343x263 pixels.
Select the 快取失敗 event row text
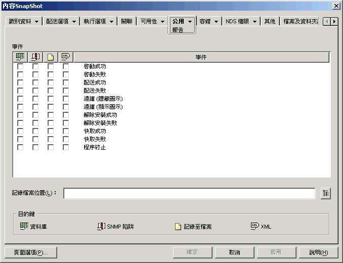click(x=95, y=139)
